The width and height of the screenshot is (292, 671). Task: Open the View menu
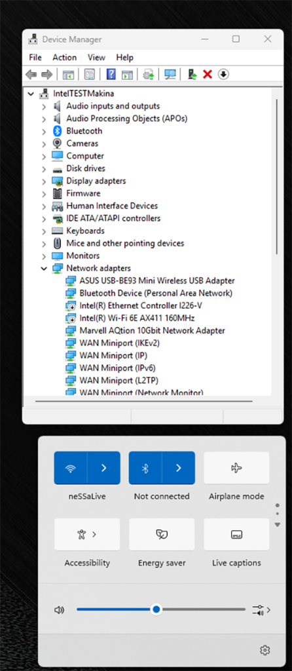click(x=97, y=58)
